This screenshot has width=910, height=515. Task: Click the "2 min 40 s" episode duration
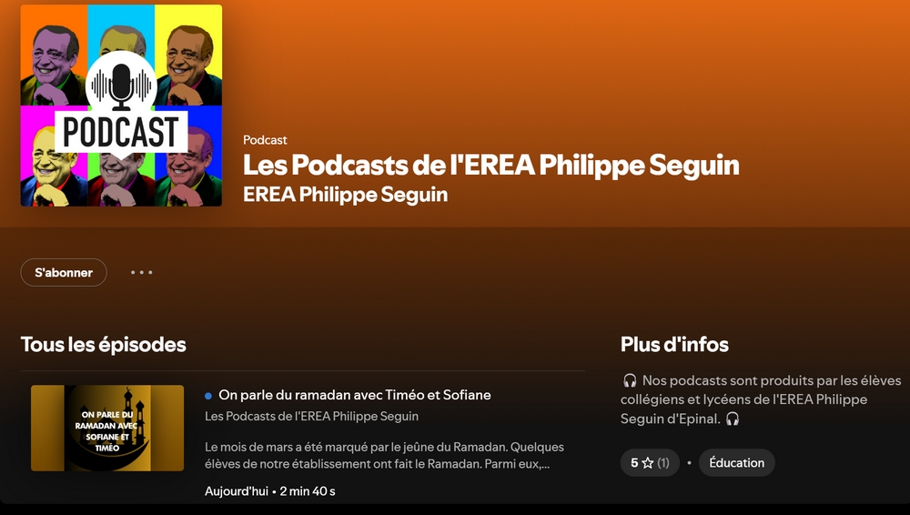308,491
